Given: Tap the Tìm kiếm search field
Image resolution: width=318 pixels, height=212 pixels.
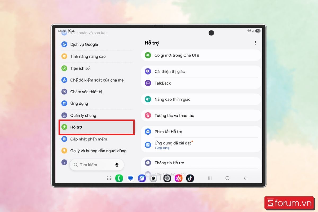Looking at the screenshot, I should click(97, 165).
